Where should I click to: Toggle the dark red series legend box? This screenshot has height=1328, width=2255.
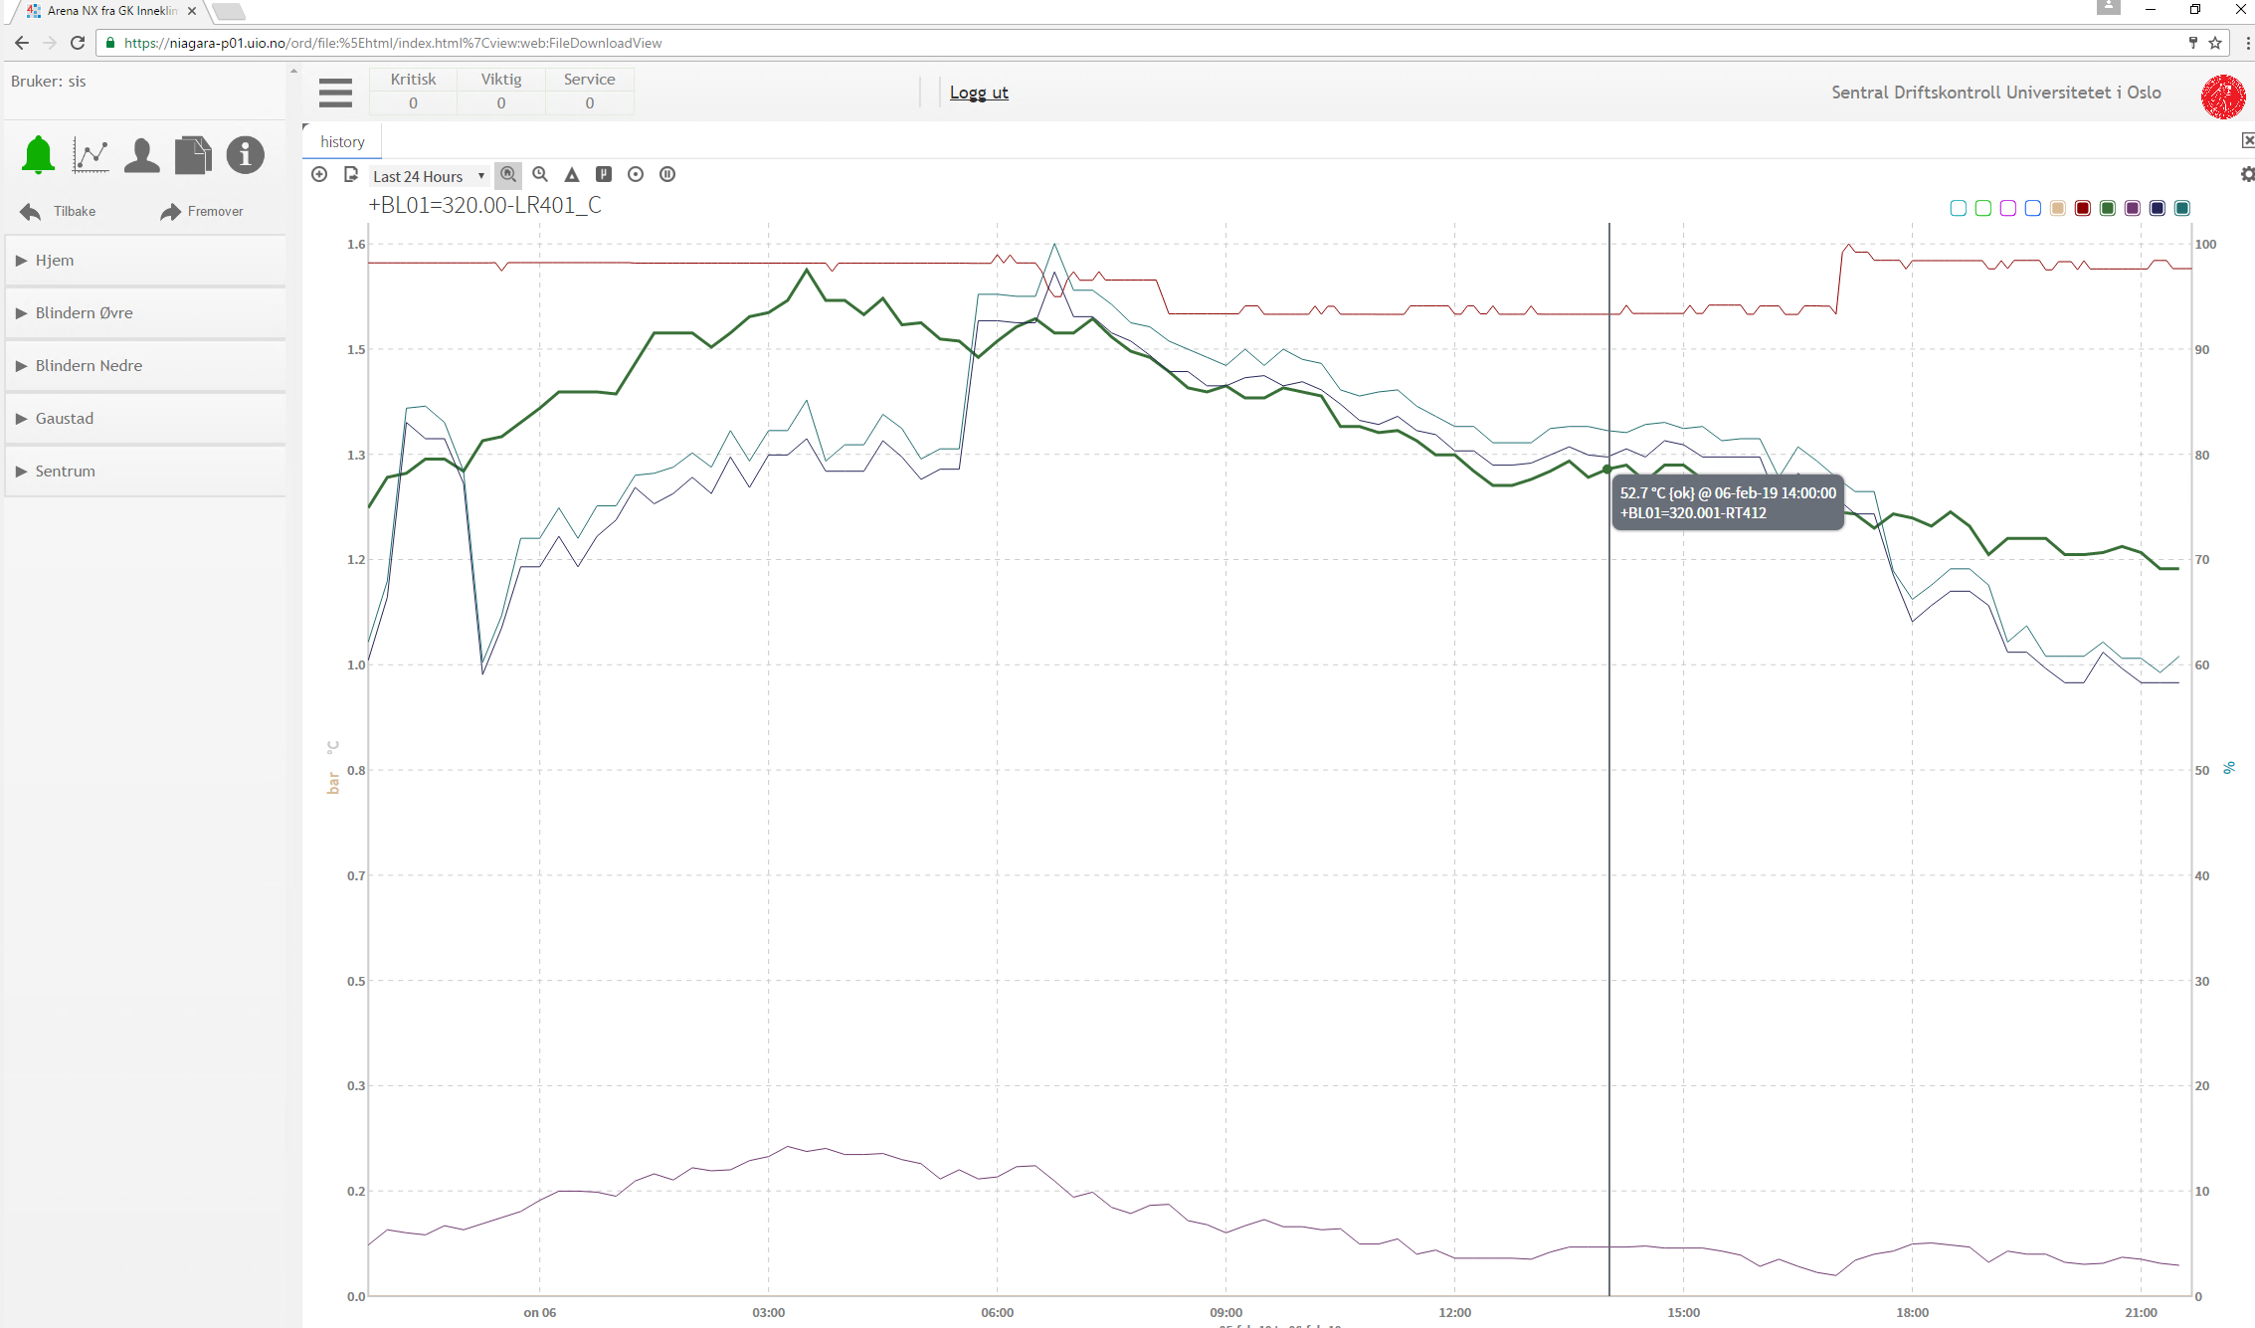click(2082, 208)
